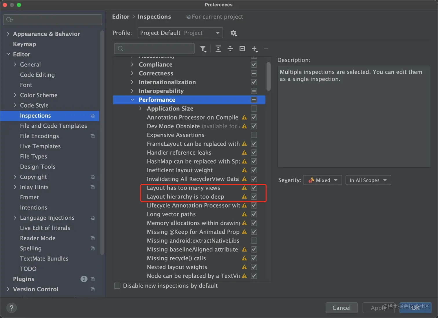This screenshot has height=318, width=438.
Task: Reset to empty inspections square icon
Action: [242, 49]
